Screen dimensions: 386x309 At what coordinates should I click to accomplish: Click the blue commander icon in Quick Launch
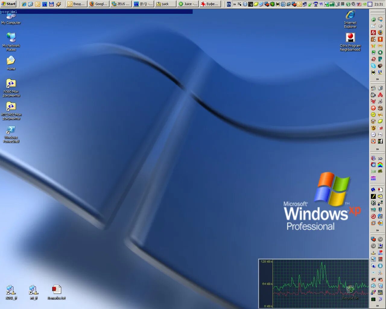coord(45,4)
